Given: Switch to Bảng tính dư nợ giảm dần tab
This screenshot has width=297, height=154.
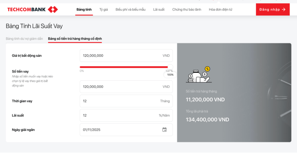Looking at the screenshot, I should (x=24, y=39).
